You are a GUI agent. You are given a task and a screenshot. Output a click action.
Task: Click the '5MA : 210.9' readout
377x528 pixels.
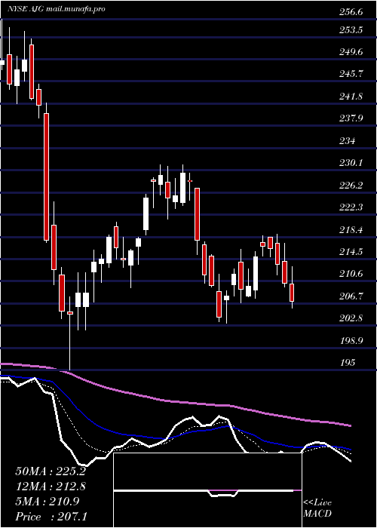tap(47, 502)
